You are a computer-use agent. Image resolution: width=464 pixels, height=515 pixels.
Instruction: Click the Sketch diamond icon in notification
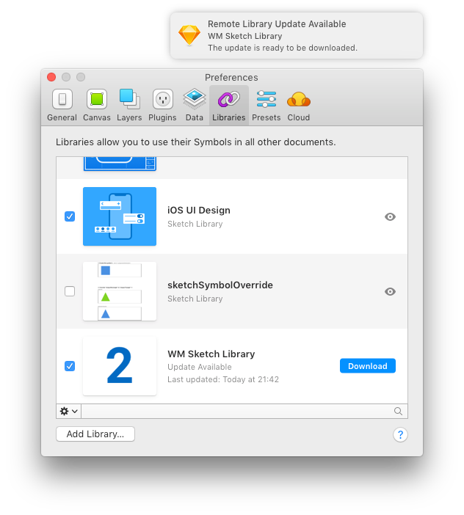[x=189, y=35]
